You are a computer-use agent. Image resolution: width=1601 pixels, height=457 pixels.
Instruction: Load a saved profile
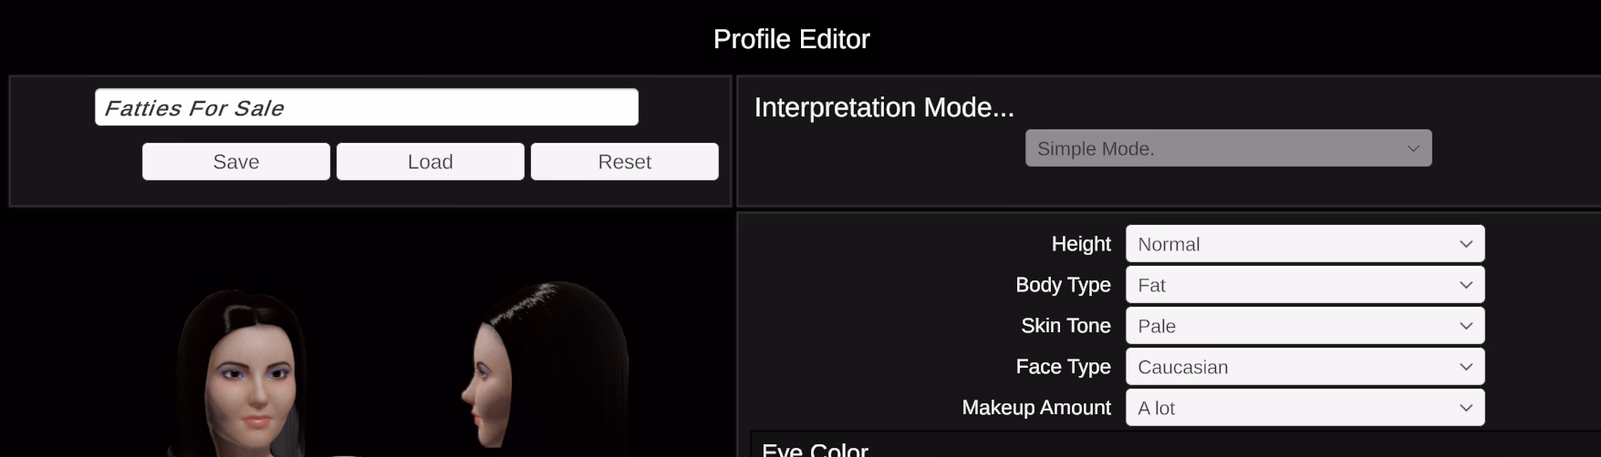tap(431, 161)
